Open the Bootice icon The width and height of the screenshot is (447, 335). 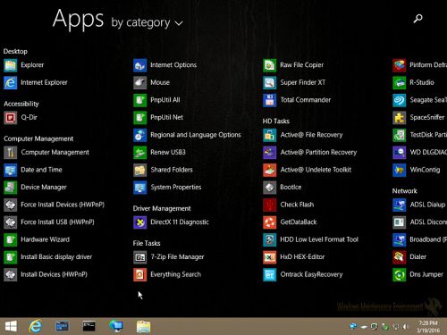[270, 188]
